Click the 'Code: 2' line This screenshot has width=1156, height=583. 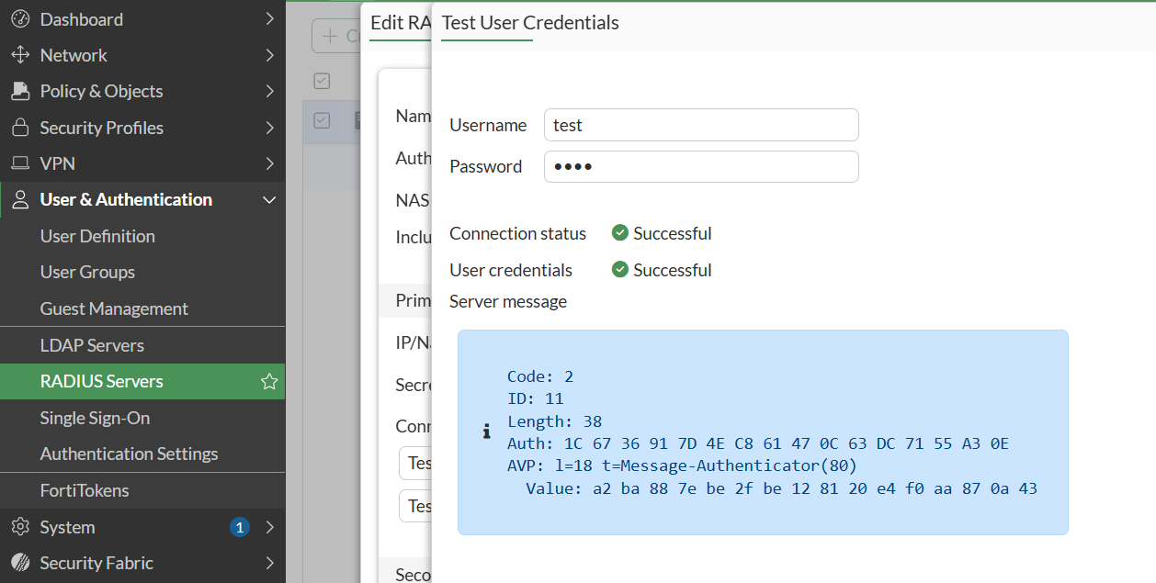(540, 376)
